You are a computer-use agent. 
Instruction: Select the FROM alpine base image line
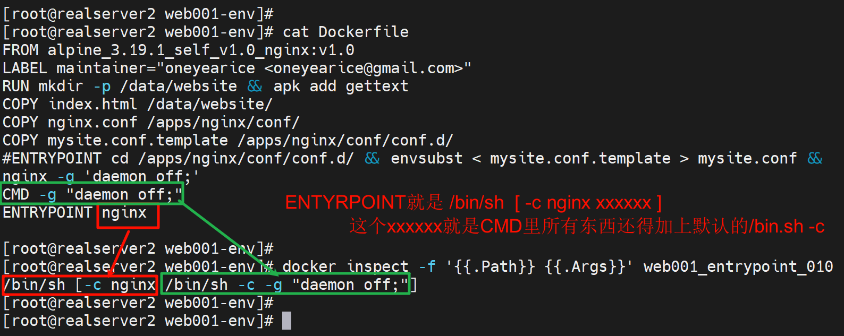pos(178,50)
